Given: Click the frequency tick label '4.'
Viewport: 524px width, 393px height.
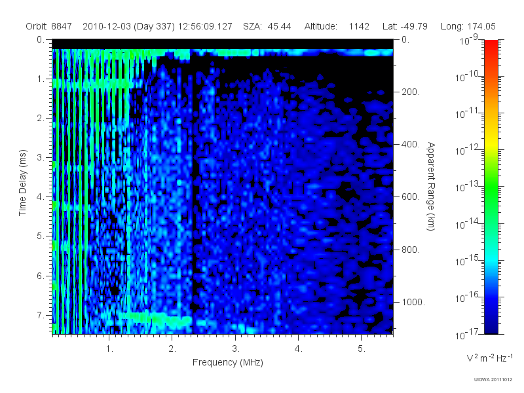Looking at the screenshot, I should click(299, 349).
